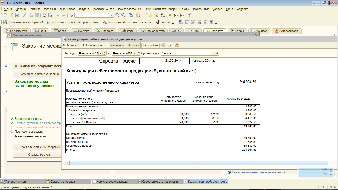Switch to the Руководителю tab
This screenshot has height=190, width=338.
287,31
